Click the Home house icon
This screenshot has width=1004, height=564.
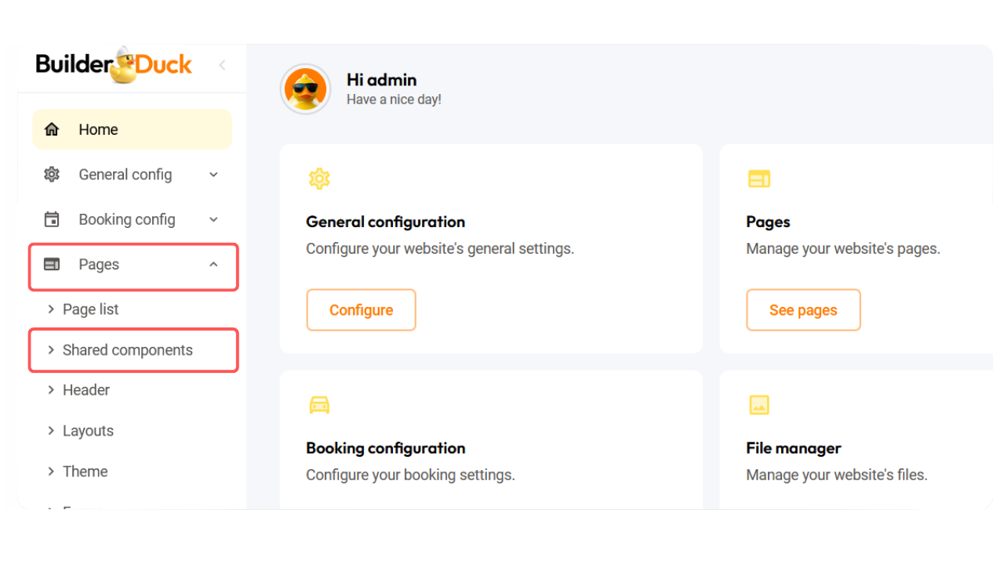click(x=52, y=130)
